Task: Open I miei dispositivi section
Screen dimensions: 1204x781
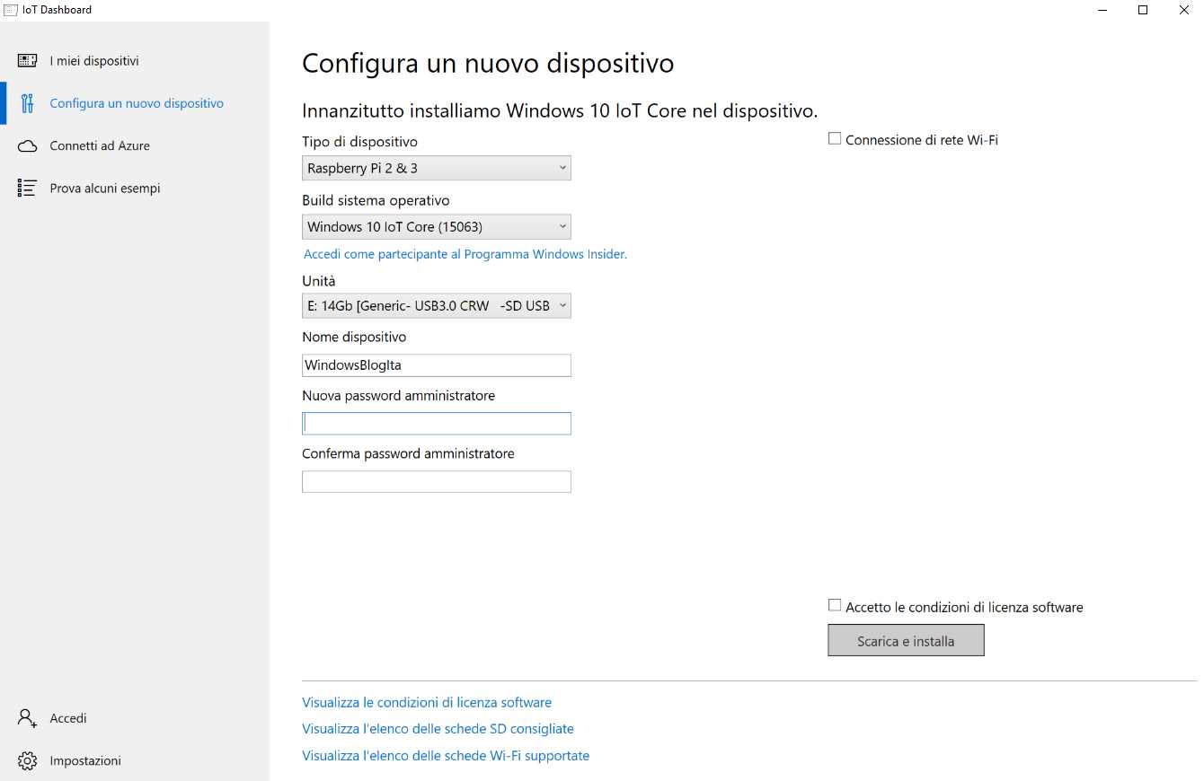Action: coord(135,61)
